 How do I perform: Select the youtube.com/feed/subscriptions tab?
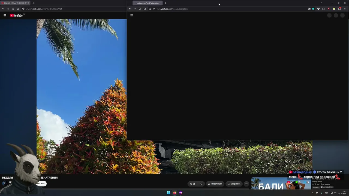click(147, 3)
